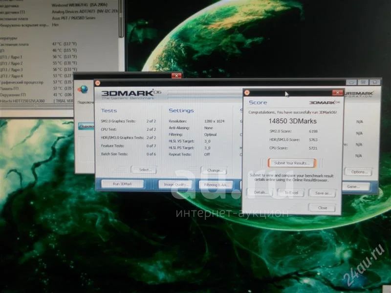This screenshot has width=391, height=293.
Task: Click Select button under Tests
Action: coord(144,169)
